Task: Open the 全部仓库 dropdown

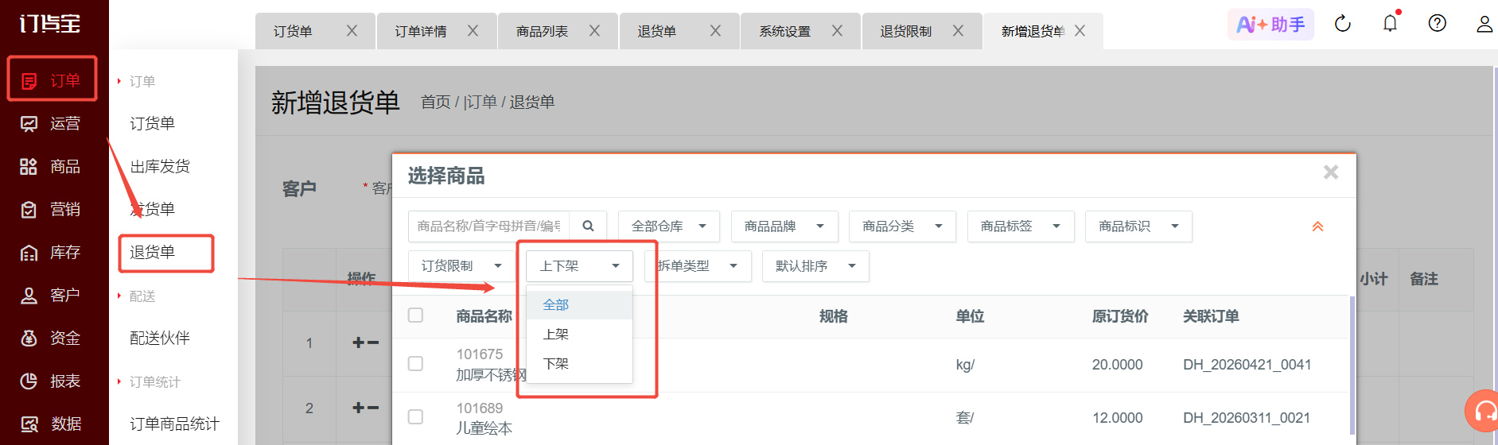Action: point(669,226)
